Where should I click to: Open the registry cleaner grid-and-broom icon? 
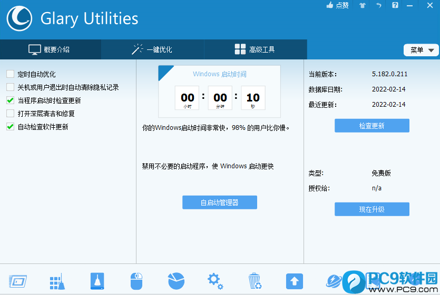(x=57, y=281)
